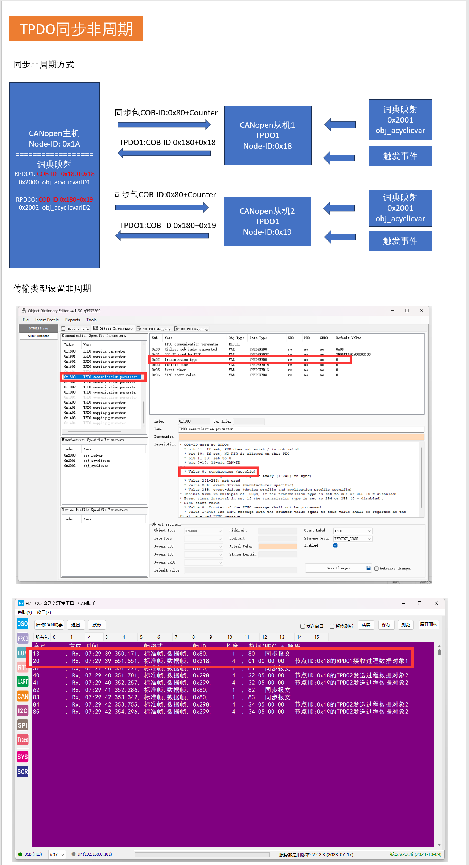Click the 退出 button
Image resolution: width=469 pixels, height=865 pixels.
[76, 625]
